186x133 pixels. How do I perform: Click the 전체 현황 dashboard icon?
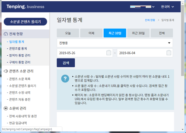click(x=6, y=34)
